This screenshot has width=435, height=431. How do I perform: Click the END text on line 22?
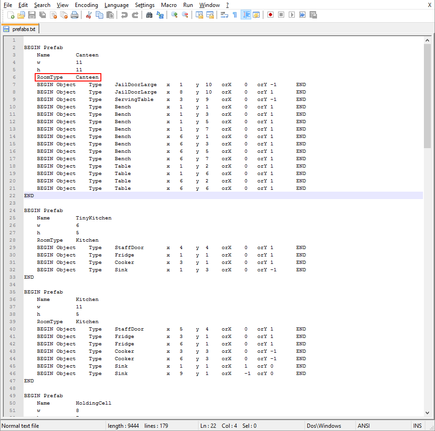29,196
